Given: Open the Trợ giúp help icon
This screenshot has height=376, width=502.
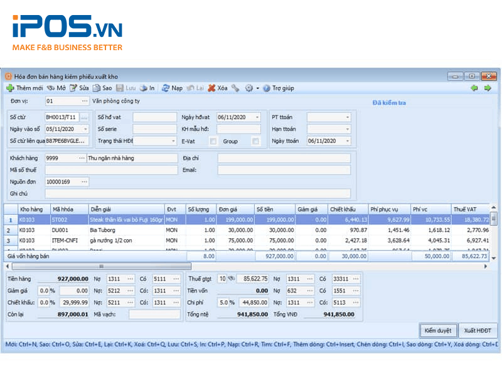Looking at the screenshot, I should [267, 88].
